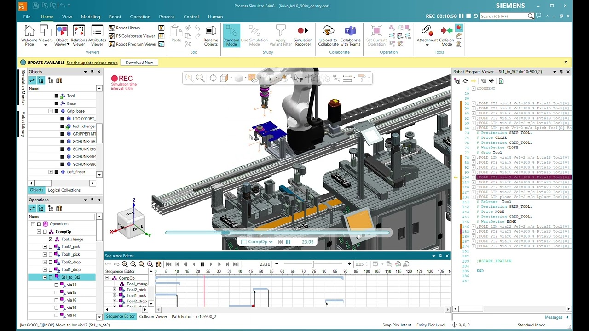Toggle Collision Mode tool
This screenshot has width=589, height=331.
(x=446, y=35)
